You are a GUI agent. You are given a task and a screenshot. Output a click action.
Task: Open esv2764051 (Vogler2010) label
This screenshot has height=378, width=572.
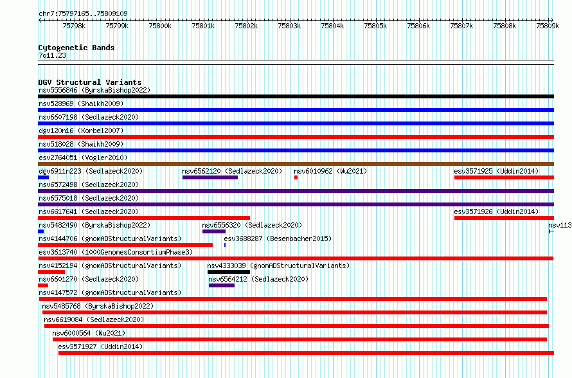click(83, 157)
